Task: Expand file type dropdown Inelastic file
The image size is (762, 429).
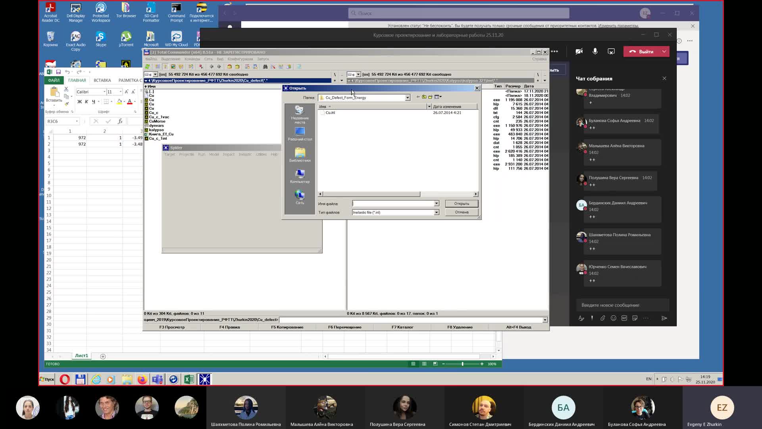Action: 436,213
